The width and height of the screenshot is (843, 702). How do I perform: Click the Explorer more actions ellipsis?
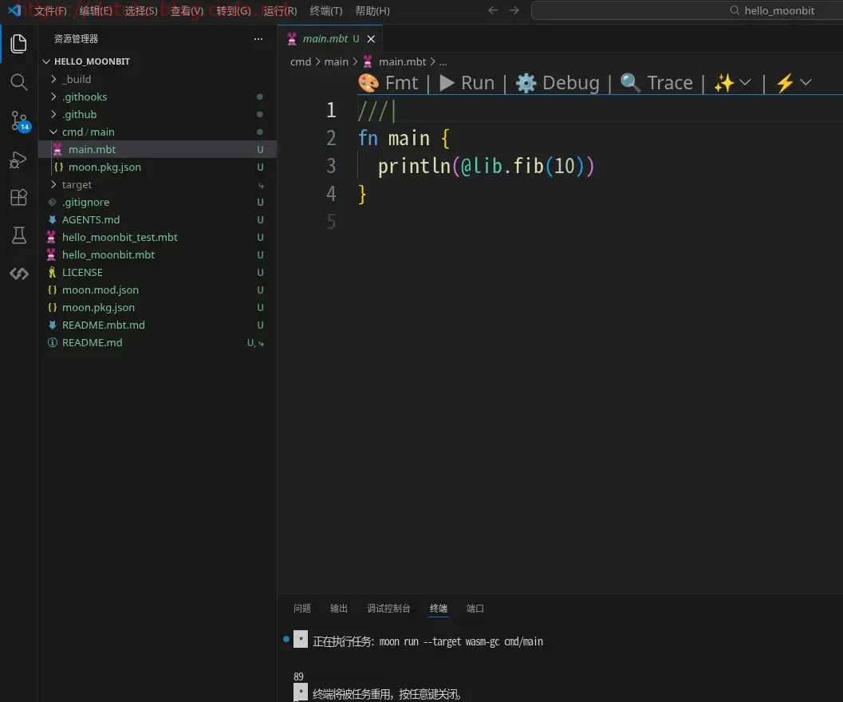(x=258, y=39)
